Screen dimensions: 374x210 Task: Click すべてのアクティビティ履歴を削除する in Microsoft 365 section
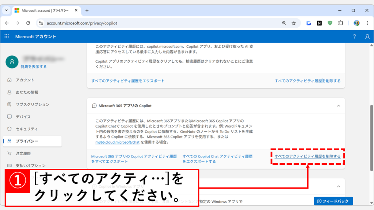click(308, 156)
